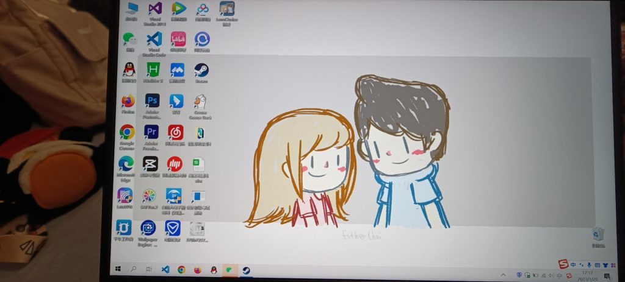Image resolution: width=625 pixels, height=282 pixels.
Task: Open the Microsoft Edge desktop shortcut
Action: (126, 164)
